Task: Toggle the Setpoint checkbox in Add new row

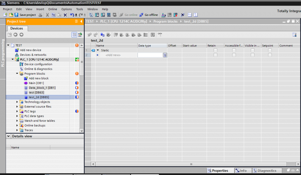Action: [270, 55]
